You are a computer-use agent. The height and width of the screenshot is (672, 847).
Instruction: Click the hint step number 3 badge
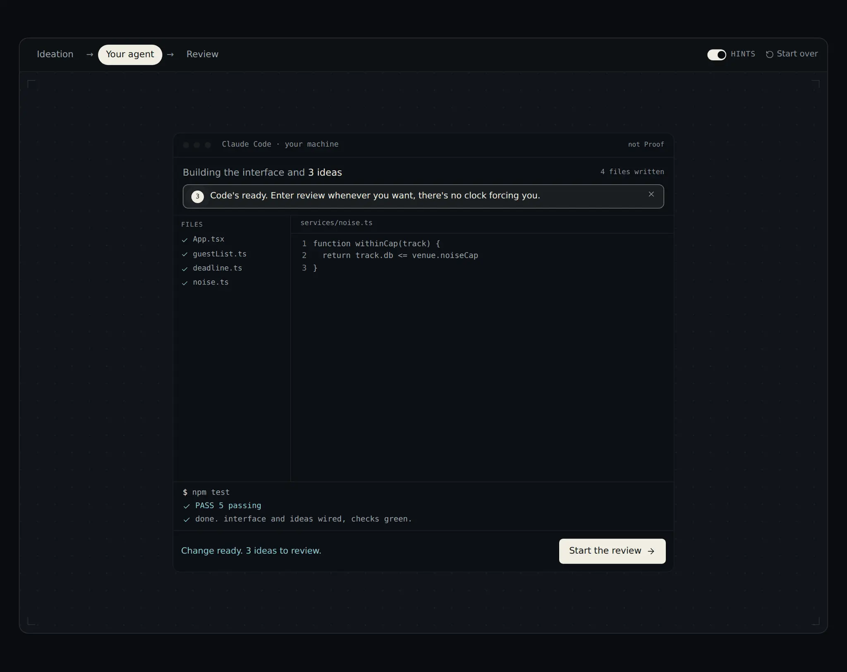tap(197, 196)
